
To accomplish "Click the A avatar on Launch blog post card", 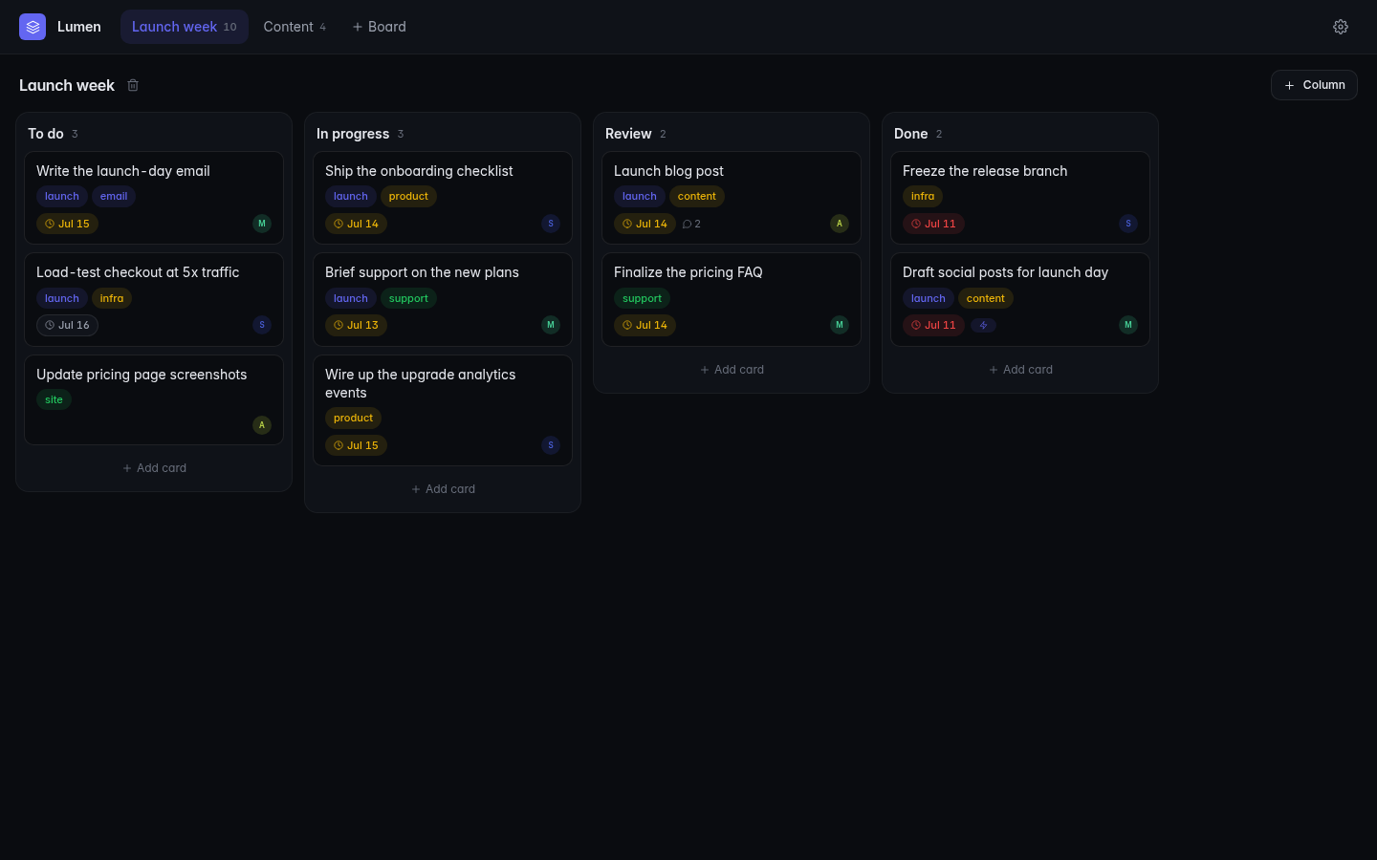I will tap(840, 224).
